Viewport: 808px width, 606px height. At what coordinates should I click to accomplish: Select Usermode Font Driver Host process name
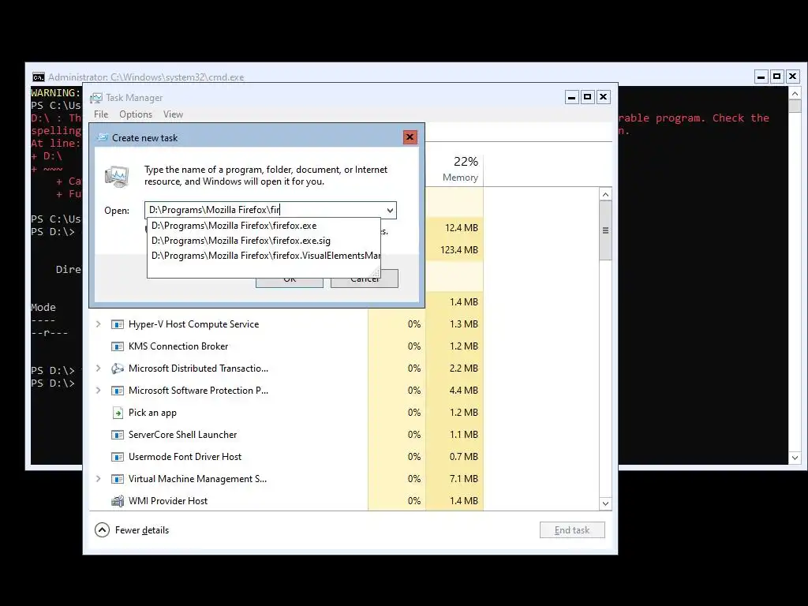point(185,457)
